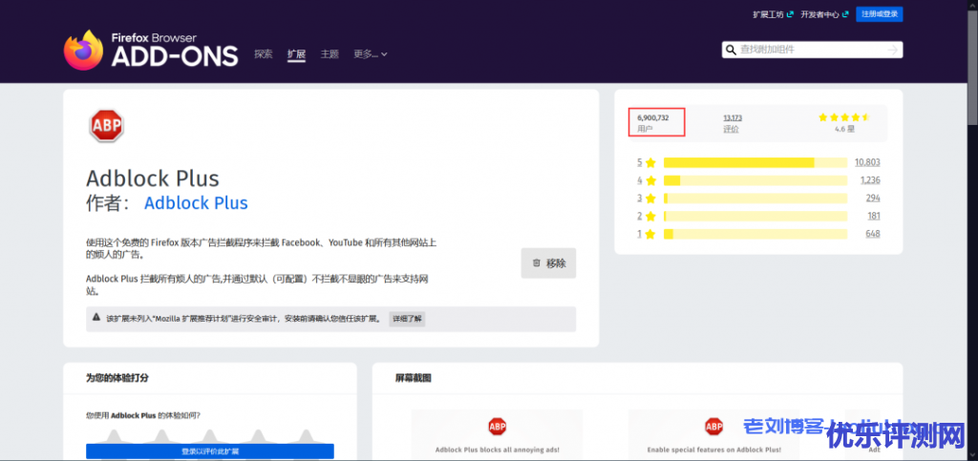Click the 注册或登录 button

[879, 14]
